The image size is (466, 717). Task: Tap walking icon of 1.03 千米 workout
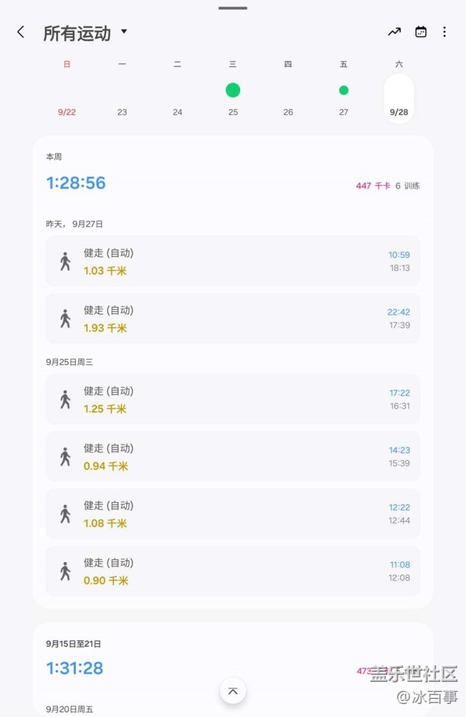click(65, 261)
